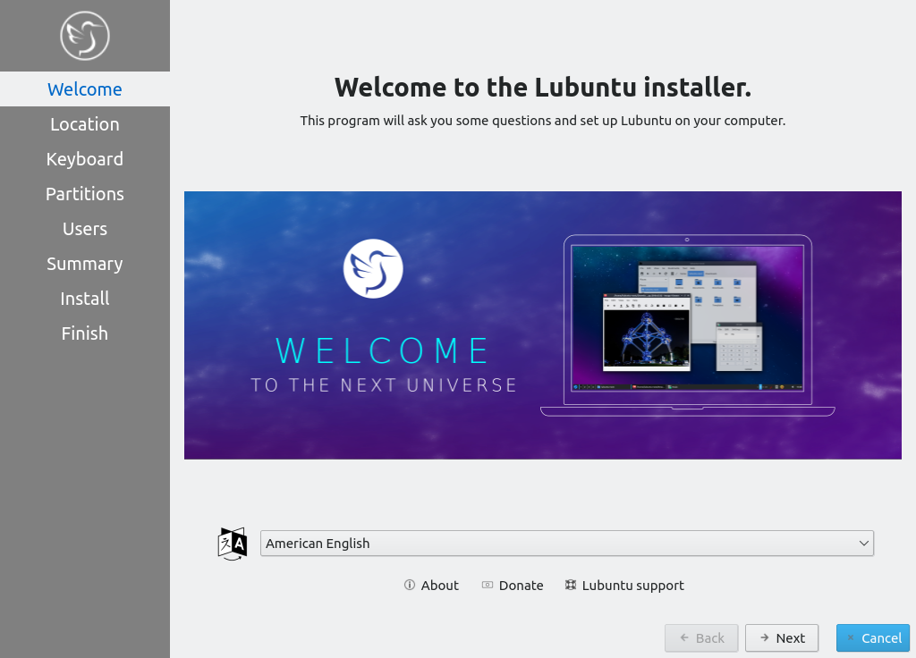Screen dimensions: 916x658
Task: Click the info icon beside About
Action: pyautogui.click(x=410, y=586)
